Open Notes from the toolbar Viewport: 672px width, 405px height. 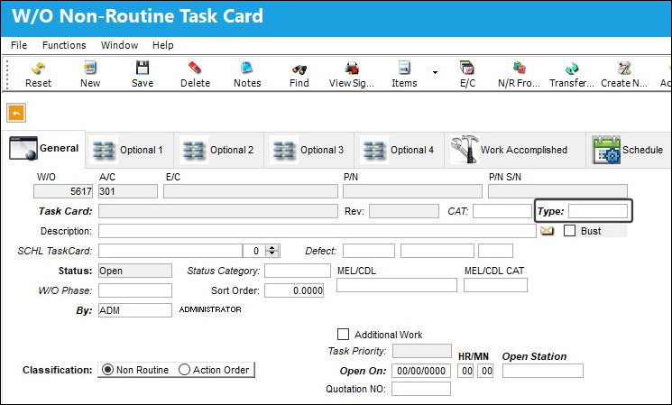247,68
